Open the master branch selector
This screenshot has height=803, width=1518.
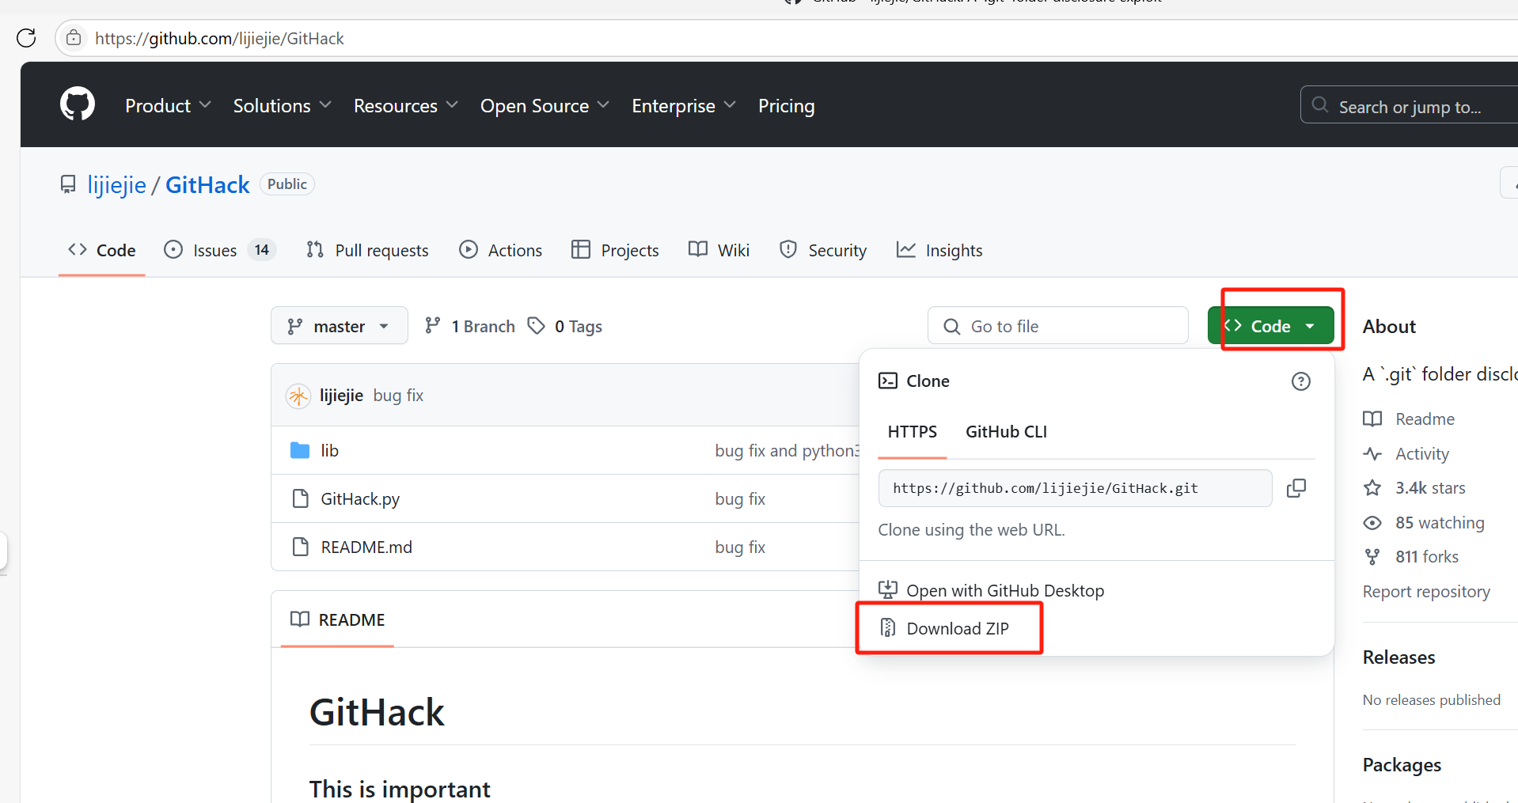tap(339, 326)
